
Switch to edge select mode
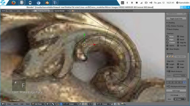83,104
